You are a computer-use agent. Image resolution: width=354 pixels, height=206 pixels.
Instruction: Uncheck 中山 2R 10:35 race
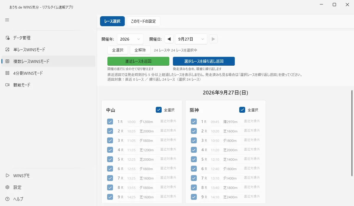[110, 131]
